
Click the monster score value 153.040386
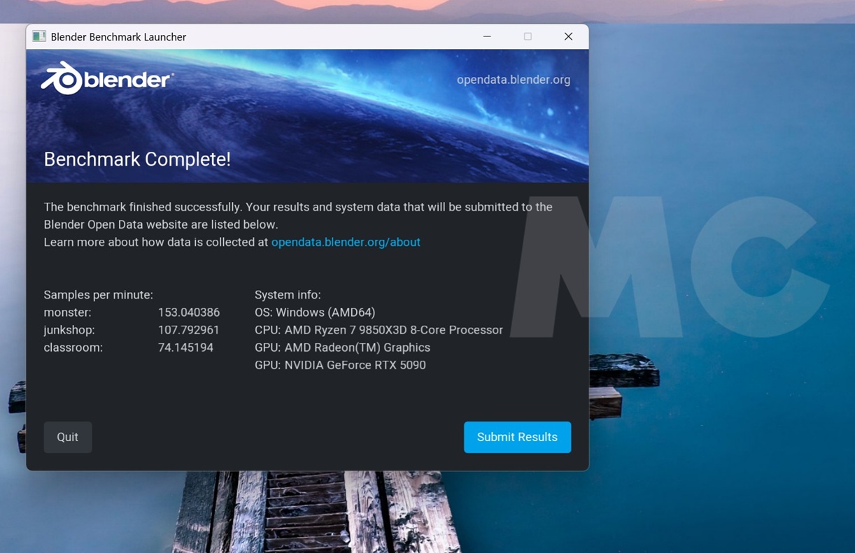189,313
